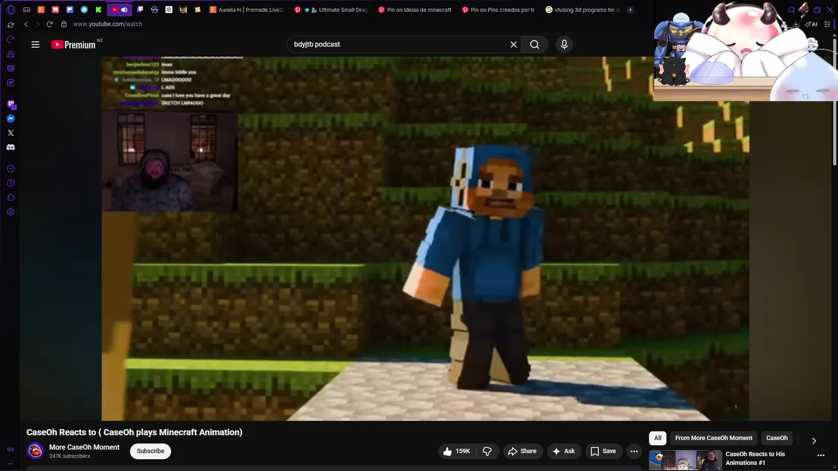Screen dimensions: 838x471
Task: Open the browser AI assistant button
Action: pos(811,24)
